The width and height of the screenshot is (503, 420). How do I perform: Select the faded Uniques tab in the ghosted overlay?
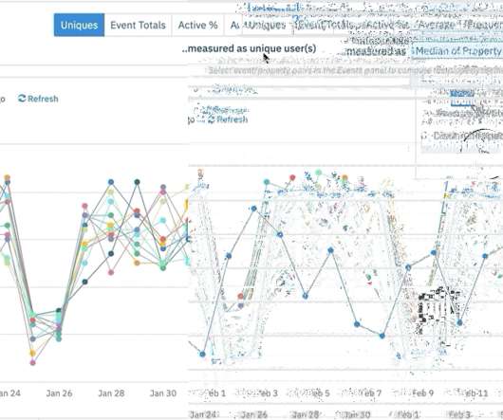click(x=267, y=25)
